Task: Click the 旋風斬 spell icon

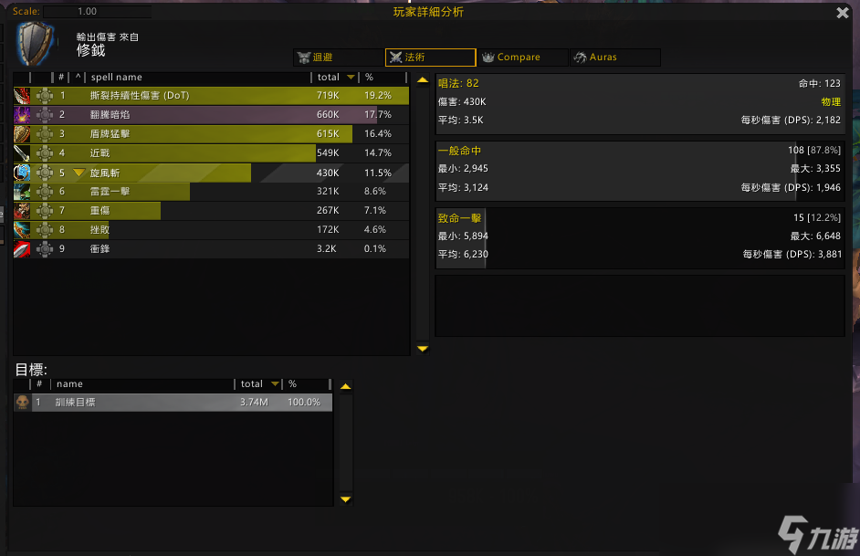Action: click(x=22, y=173)
